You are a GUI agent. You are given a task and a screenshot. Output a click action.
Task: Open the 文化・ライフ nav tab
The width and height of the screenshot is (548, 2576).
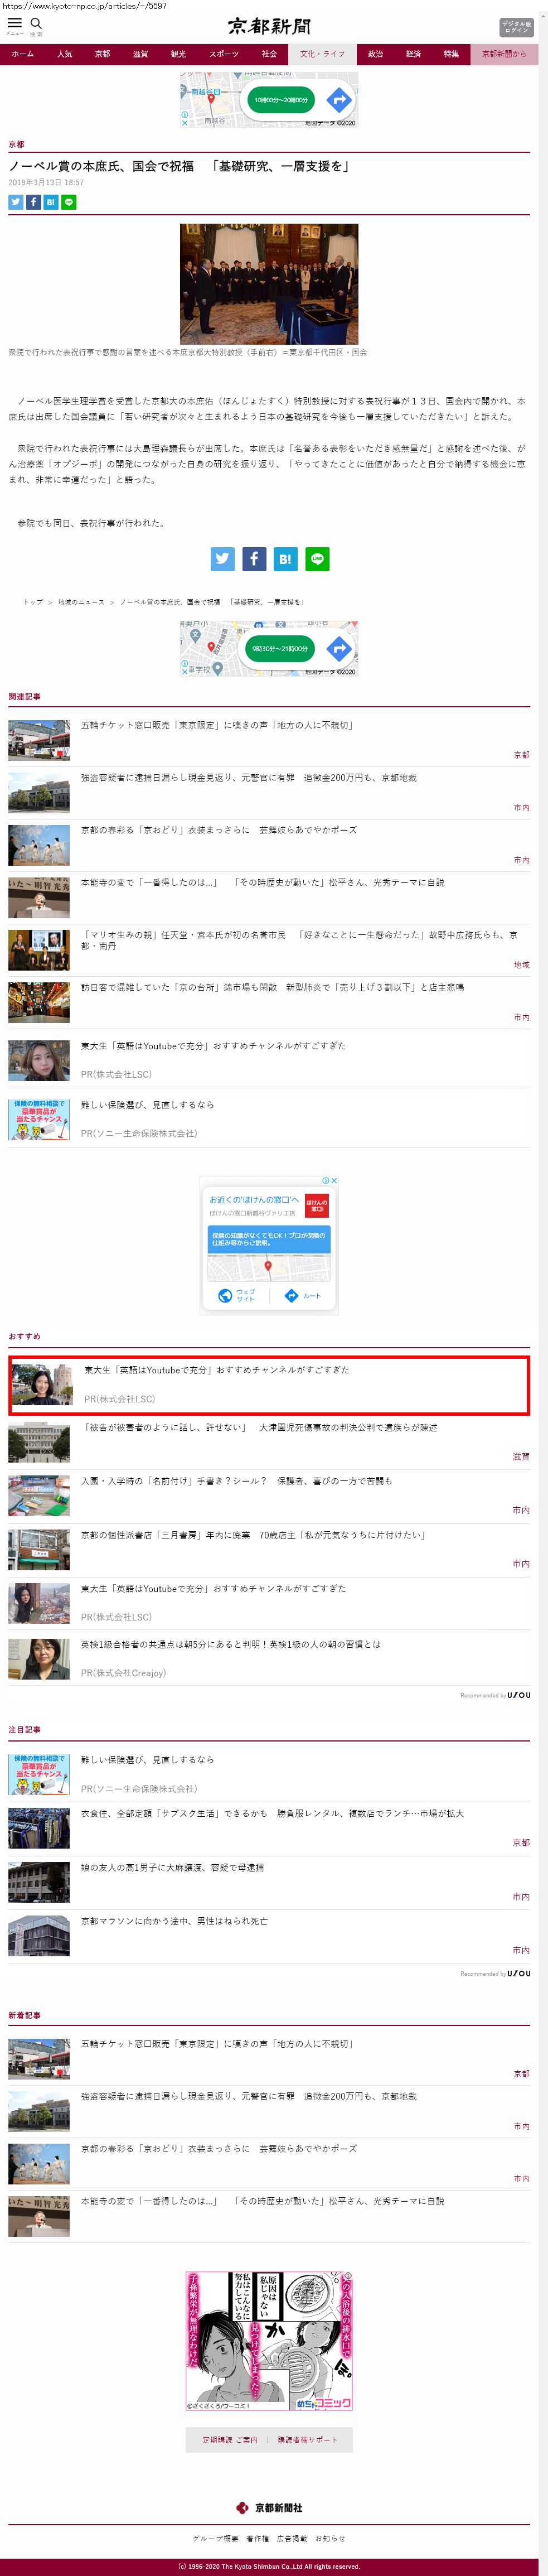pyautogui.click(x=322, y=54)
